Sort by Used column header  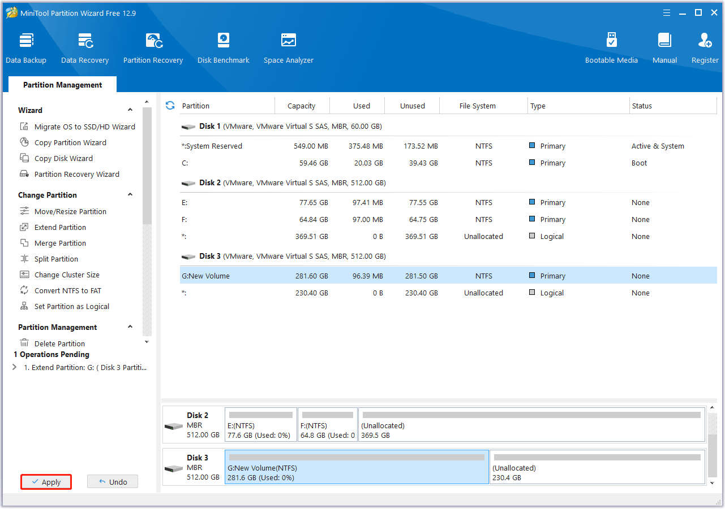point(357,106)
